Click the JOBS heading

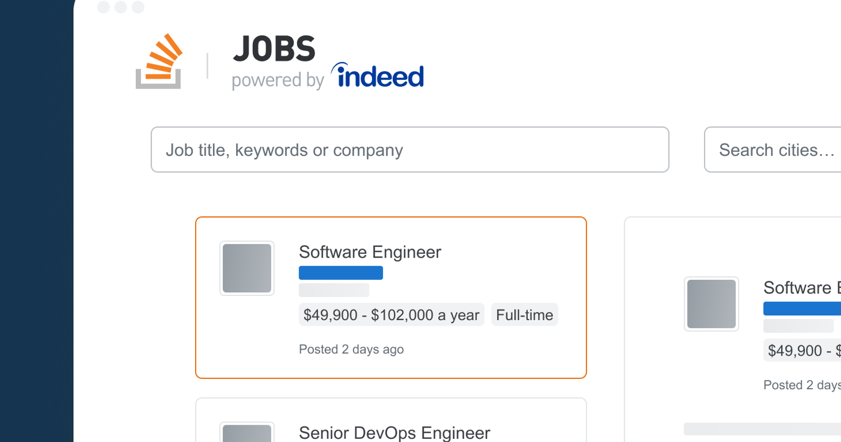[274, 49]
